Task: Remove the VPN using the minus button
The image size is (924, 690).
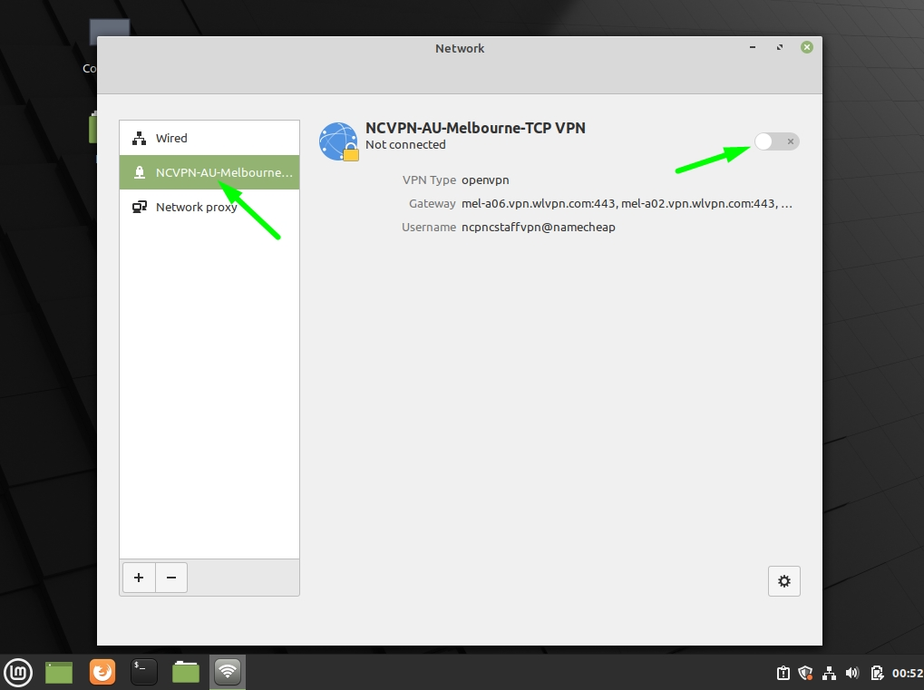Action: [170, 578]
